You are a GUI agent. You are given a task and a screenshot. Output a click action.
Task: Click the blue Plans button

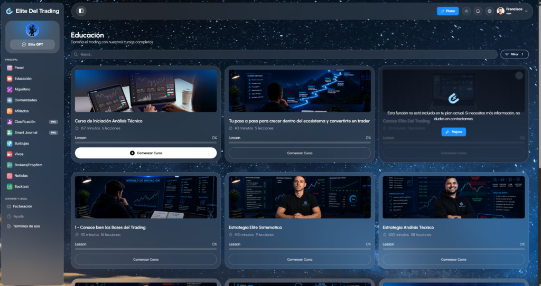pyautogui.click(x=447, y=11)
